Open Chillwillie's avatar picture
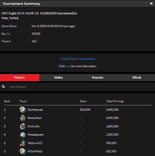 (23, 126)
